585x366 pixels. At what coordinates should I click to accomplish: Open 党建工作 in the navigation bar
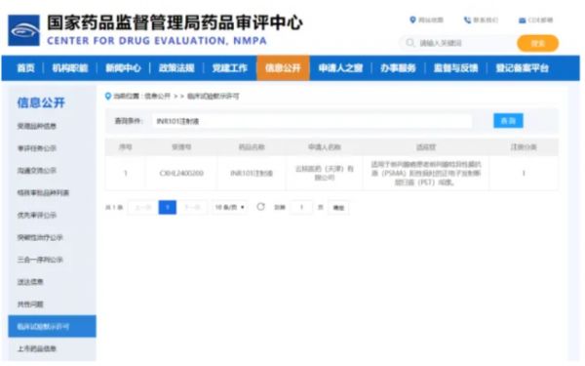pos(229,68)
